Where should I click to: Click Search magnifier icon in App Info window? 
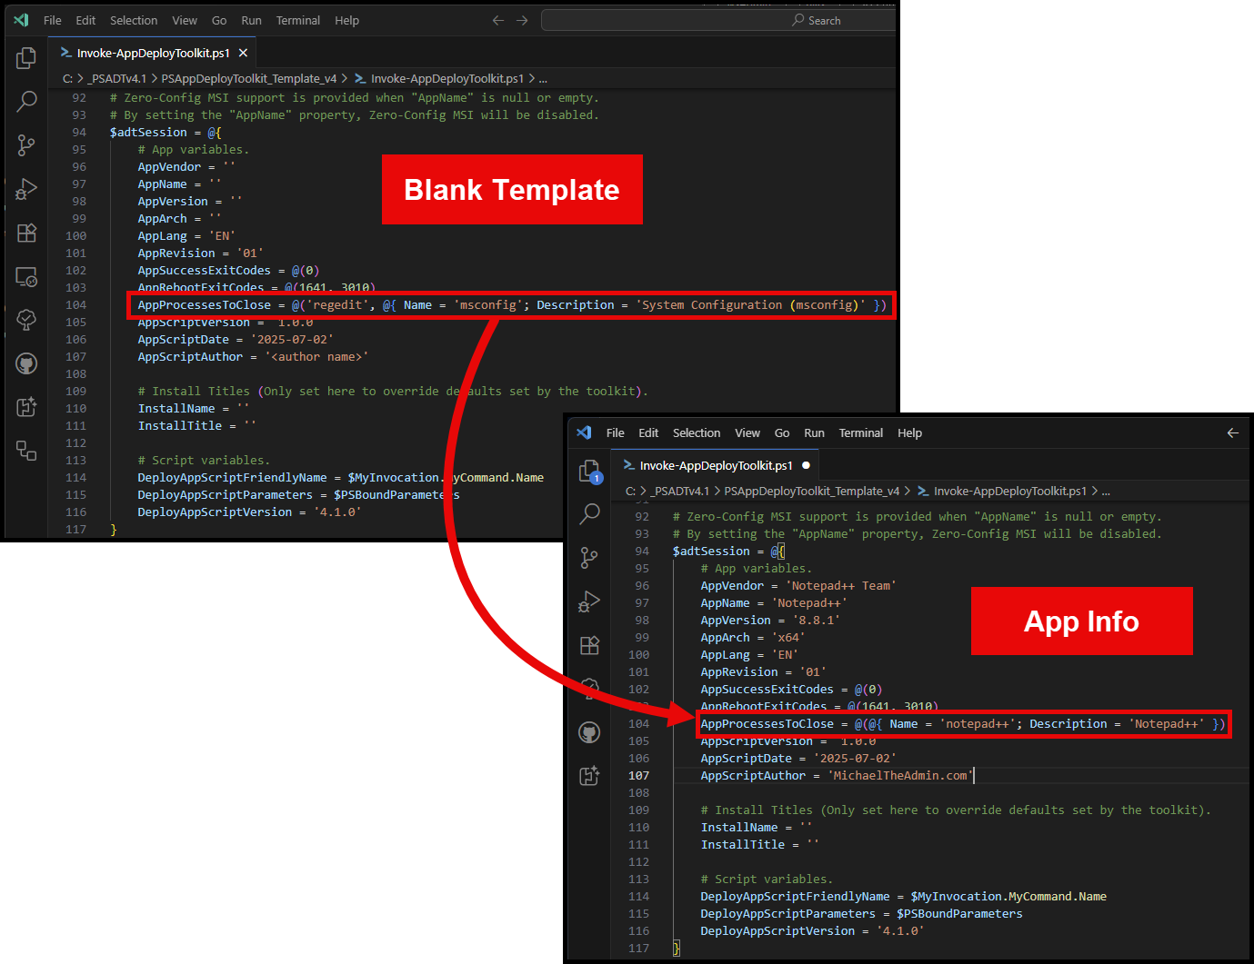(x=589, y=513)
